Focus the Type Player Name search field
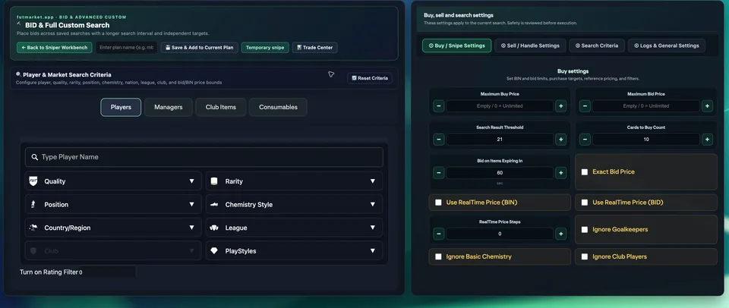The image size is (729, 308). [204, 157]
